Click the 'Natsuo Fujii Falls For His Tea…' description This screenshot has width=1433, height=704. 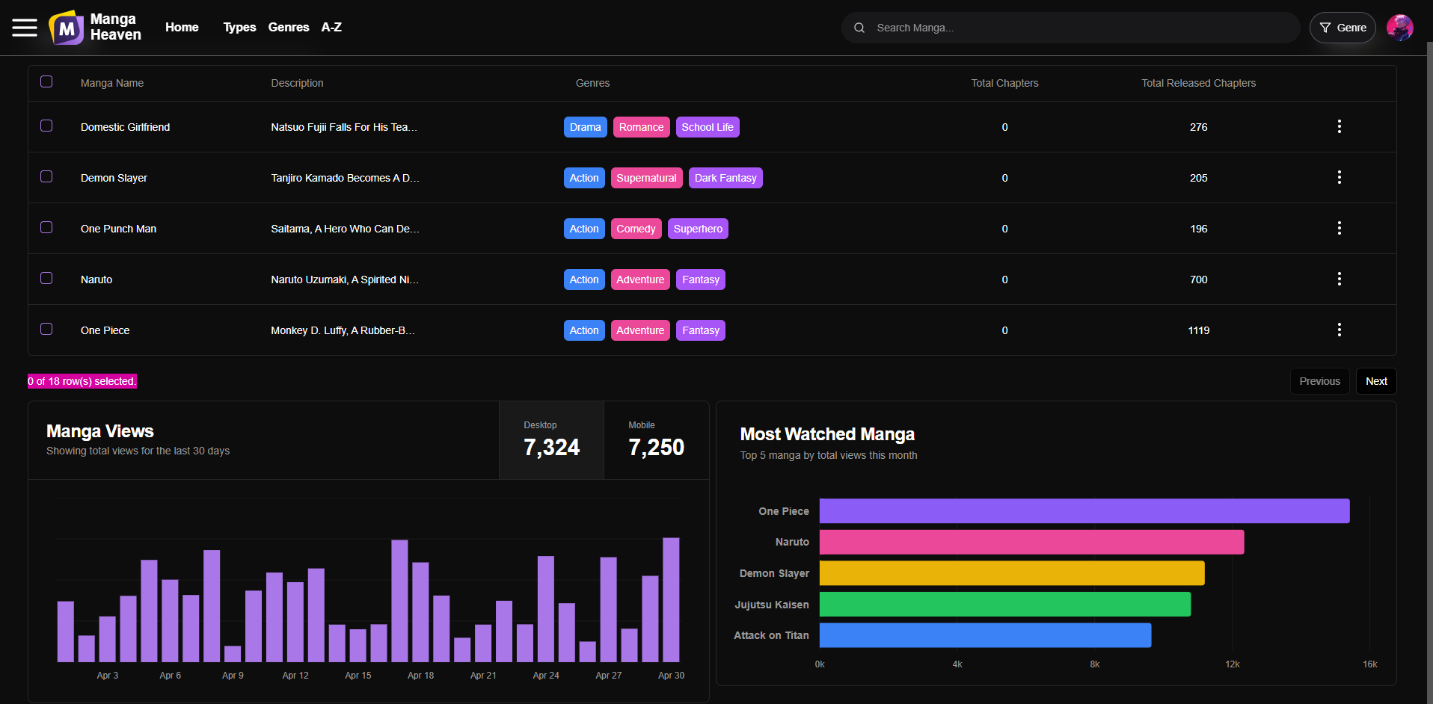(x=344, y=127)
